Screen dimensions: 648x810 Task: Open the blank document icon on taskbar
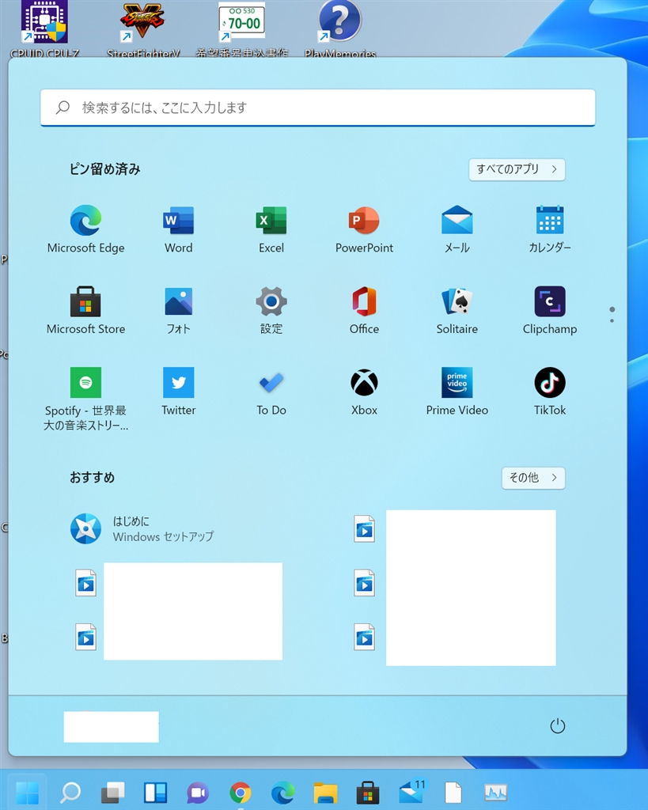pyautogui.click(x=453, y=793)
